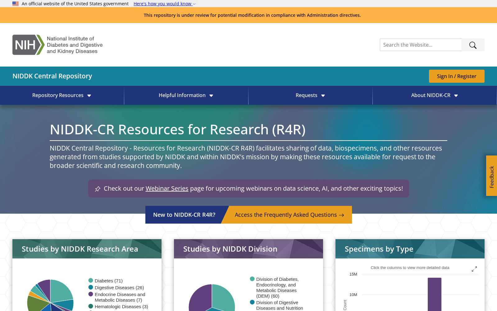Toggle Division of Digestive Diseases legend marker
This screenshot has width=497, height=311.
click(252, 302)
